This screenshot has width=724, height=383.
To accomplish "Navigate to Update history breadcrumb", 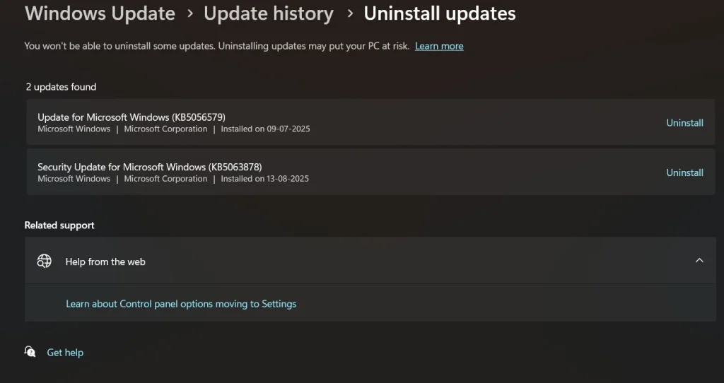I will (x=269, y=13).
